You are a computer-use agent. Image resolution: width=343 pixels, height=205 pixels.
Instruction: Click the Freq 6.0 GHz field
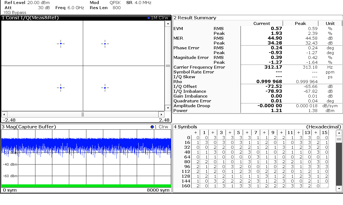point(70,8)
